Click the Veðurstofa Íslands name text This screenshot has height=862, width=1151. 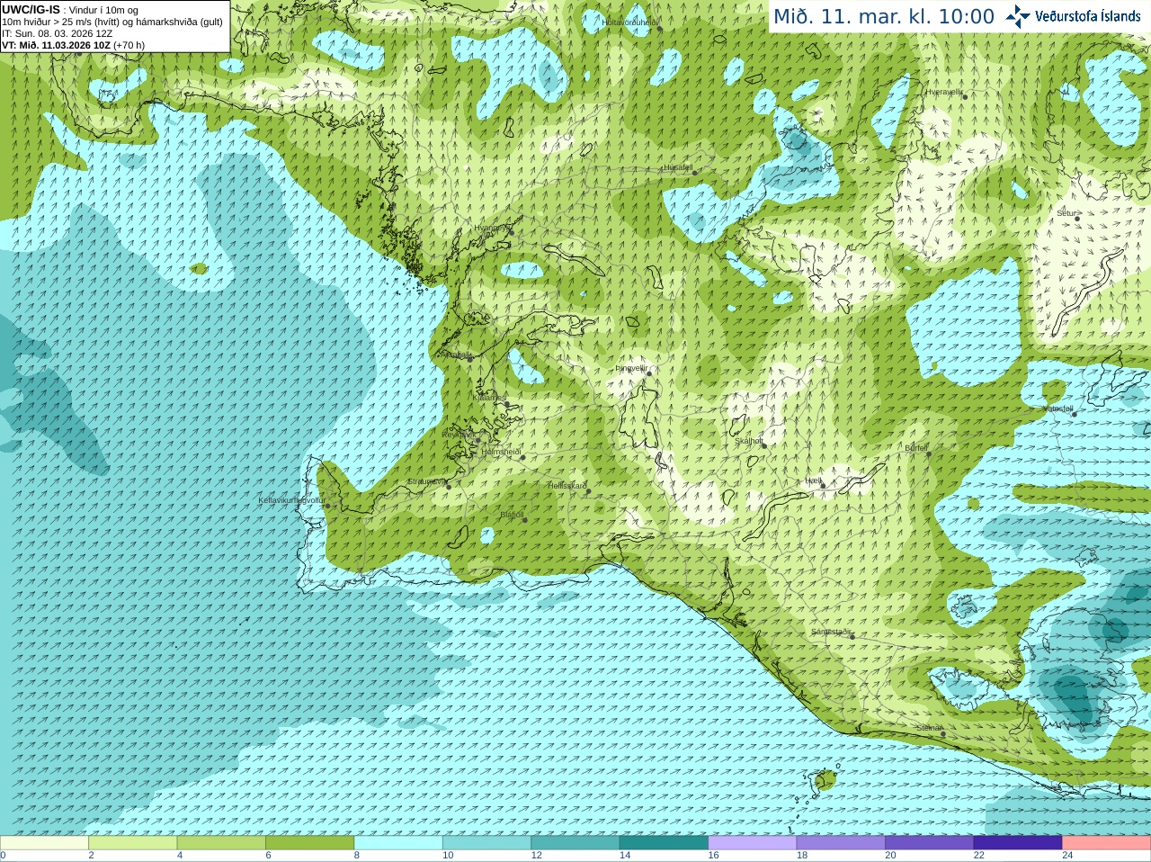coord(1088,16)
